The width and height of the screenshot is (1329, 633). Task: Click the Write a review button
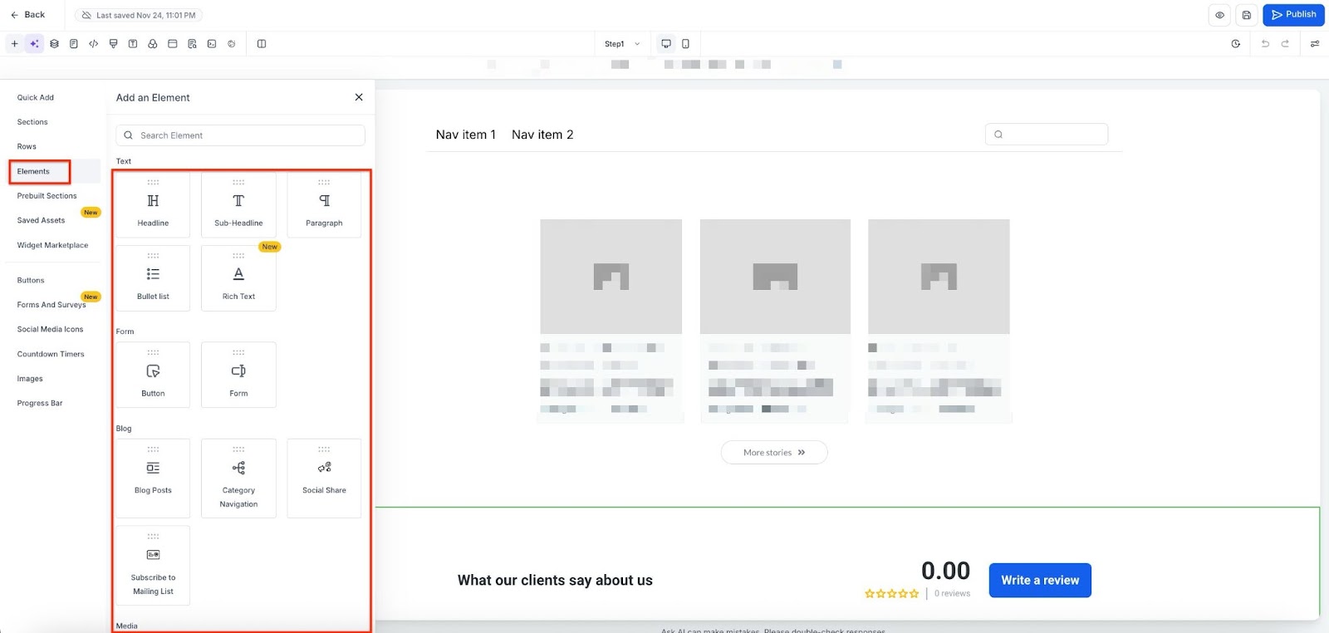point(1039,581)
